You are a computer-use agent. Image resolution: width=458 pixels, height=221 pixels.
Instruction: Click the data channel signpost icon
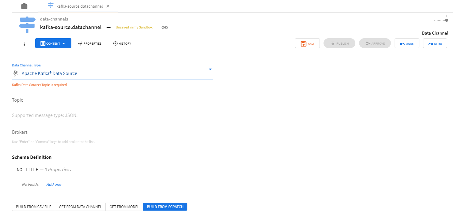coord(27,24)
